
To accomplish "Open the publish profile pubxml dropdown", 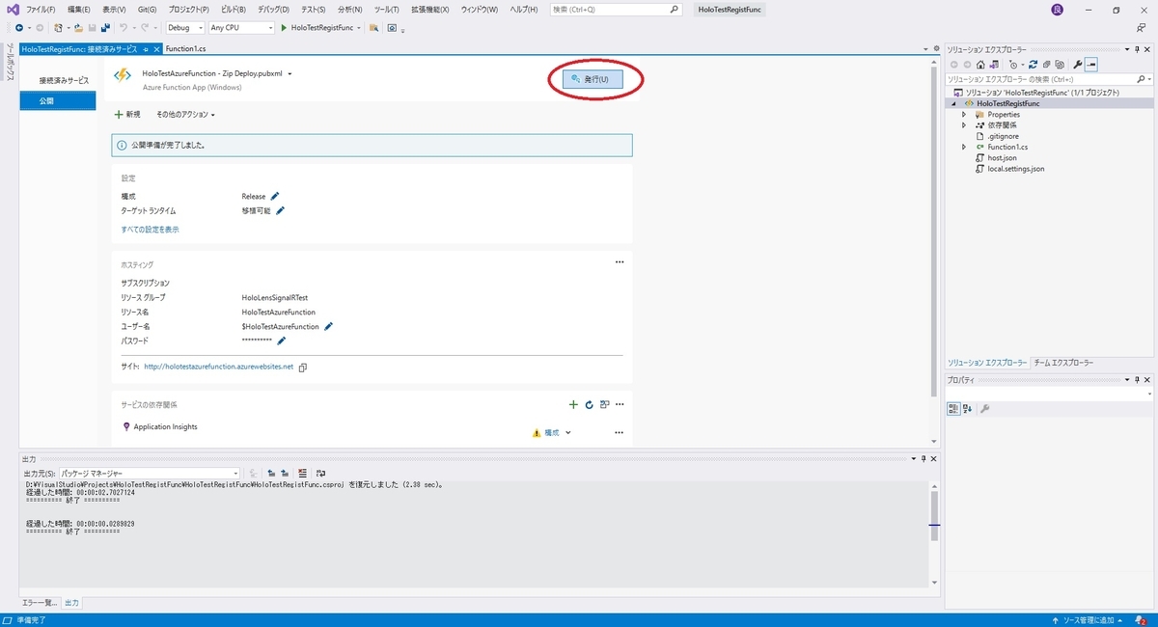I will pyautogui.click(x=289, y=73).
